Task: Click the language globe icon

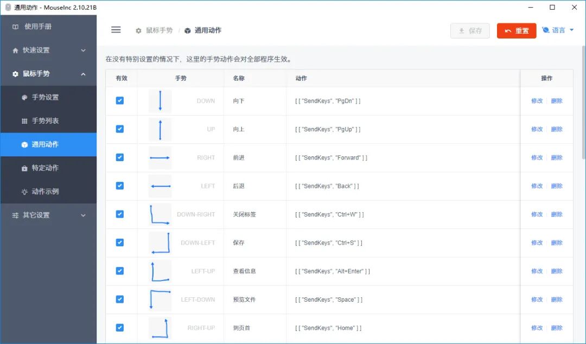Action: [546, 30]
